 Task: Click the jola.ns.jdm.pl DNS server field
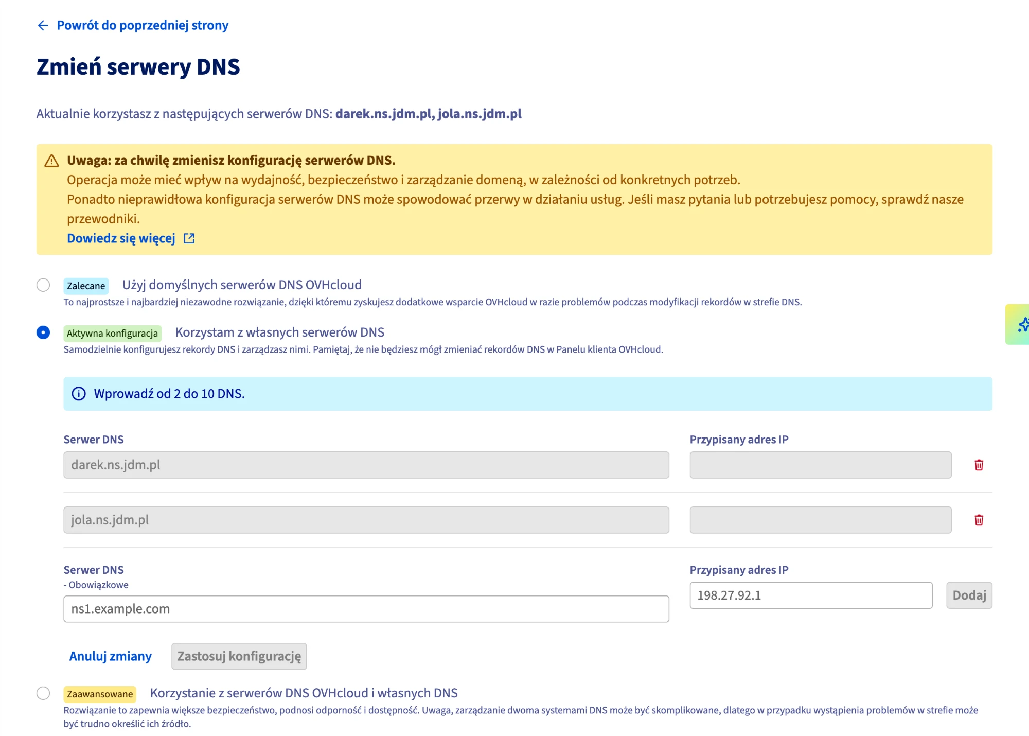pyautogui.click(x=366, y=520)
